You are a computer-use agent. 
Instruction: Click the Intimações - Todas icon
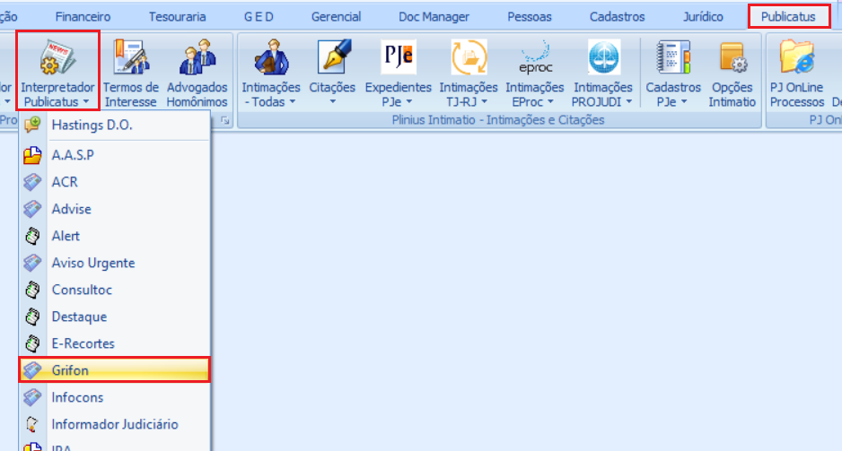click(271, 56)
